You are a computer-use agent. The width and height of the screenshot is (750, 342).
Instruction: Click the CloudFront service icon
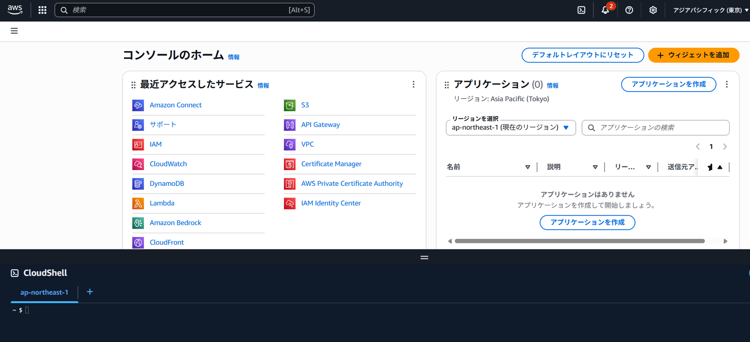coord(138,243)
